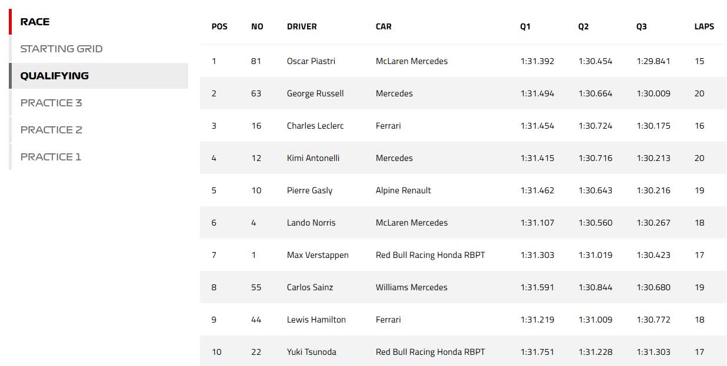This screenshot has height=366, width=727.
Task: Click Lando Norris driver name
Action: 311,223
